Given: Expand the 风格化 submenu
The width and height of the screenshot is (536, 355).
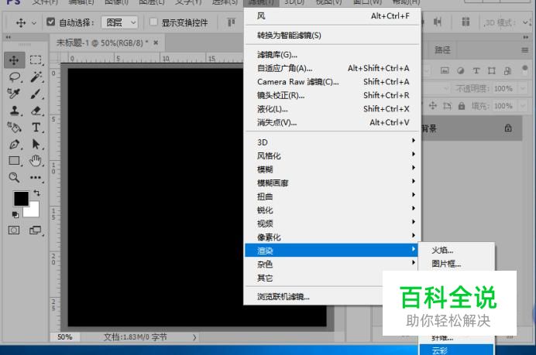Looking at the screenshot, I should point(332,155).
